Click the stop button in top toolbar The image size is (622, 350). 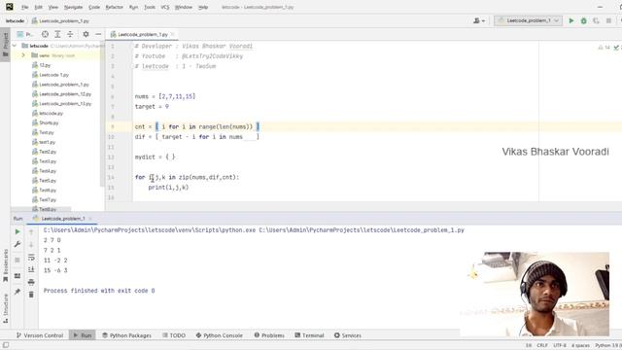pos(608,20)
